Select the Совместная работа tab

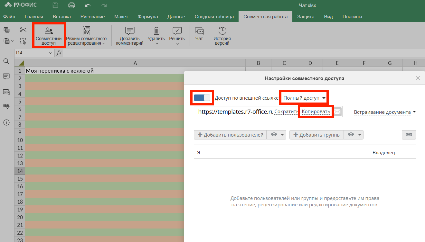click(x=266, y=17)
